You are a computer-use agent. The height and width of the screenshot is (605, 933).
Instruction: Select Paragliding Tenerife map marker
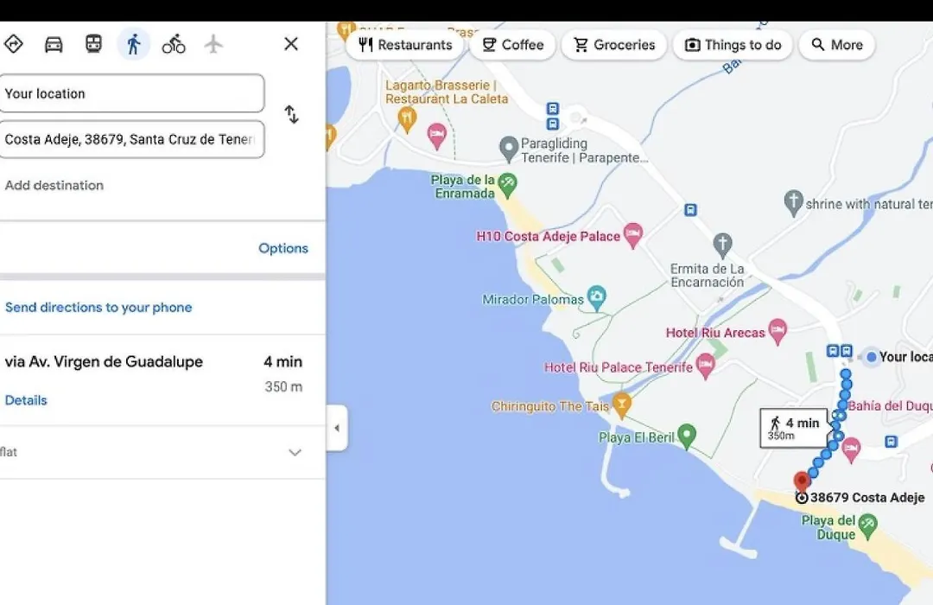pos(508,149)
